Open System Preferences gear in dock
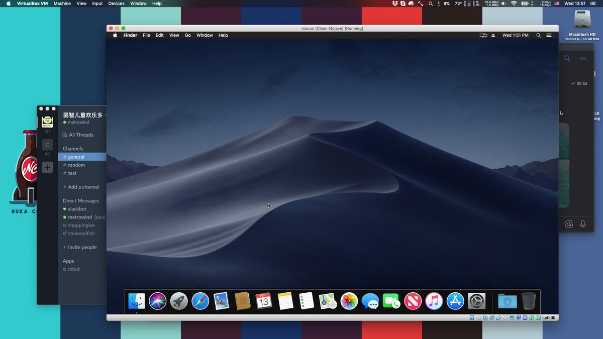 (476, 301)
